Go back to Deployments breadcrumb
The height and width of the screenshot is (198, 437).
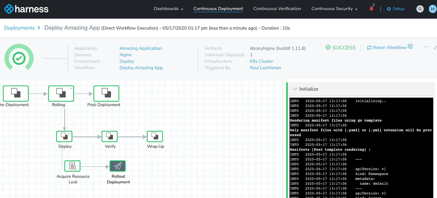click(19, 28)
